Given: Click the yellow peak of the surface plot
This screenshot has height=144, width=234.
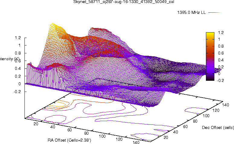Looking at the screenshot, I should 53,25.
